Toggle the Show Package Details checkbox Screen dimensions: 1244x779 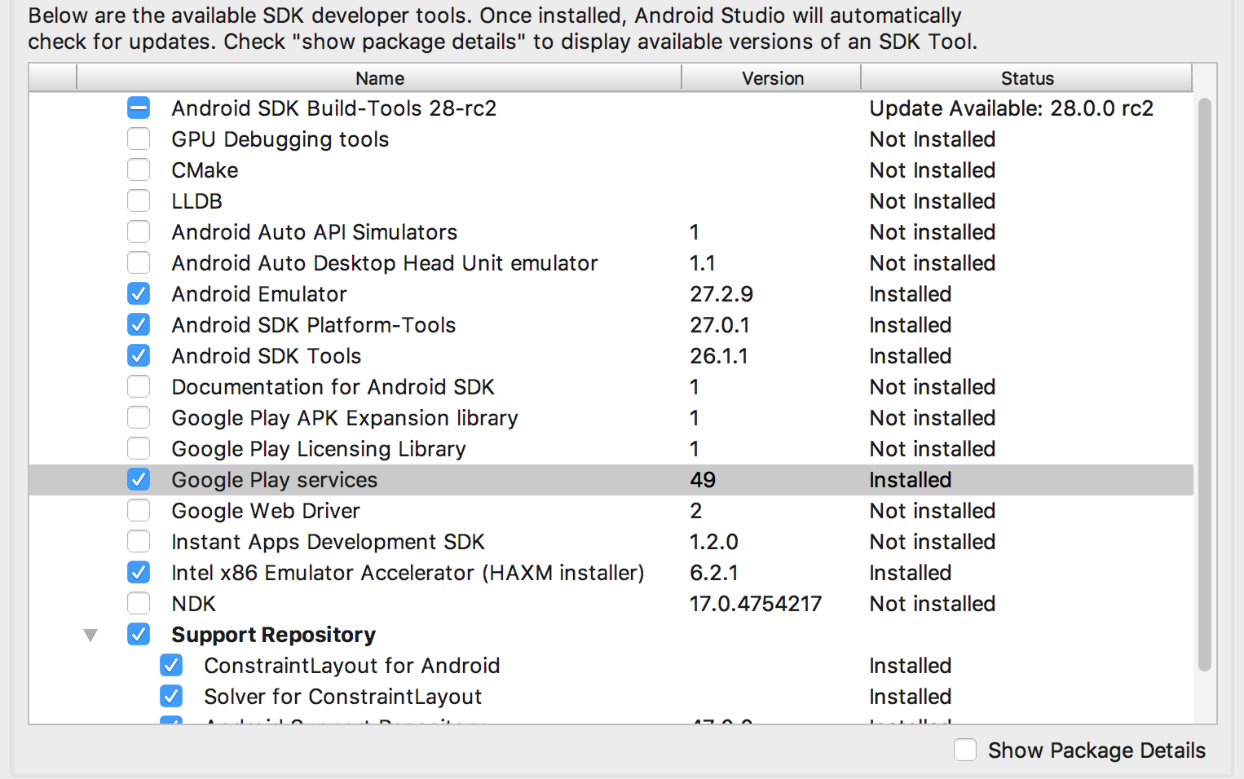point(965,750)
